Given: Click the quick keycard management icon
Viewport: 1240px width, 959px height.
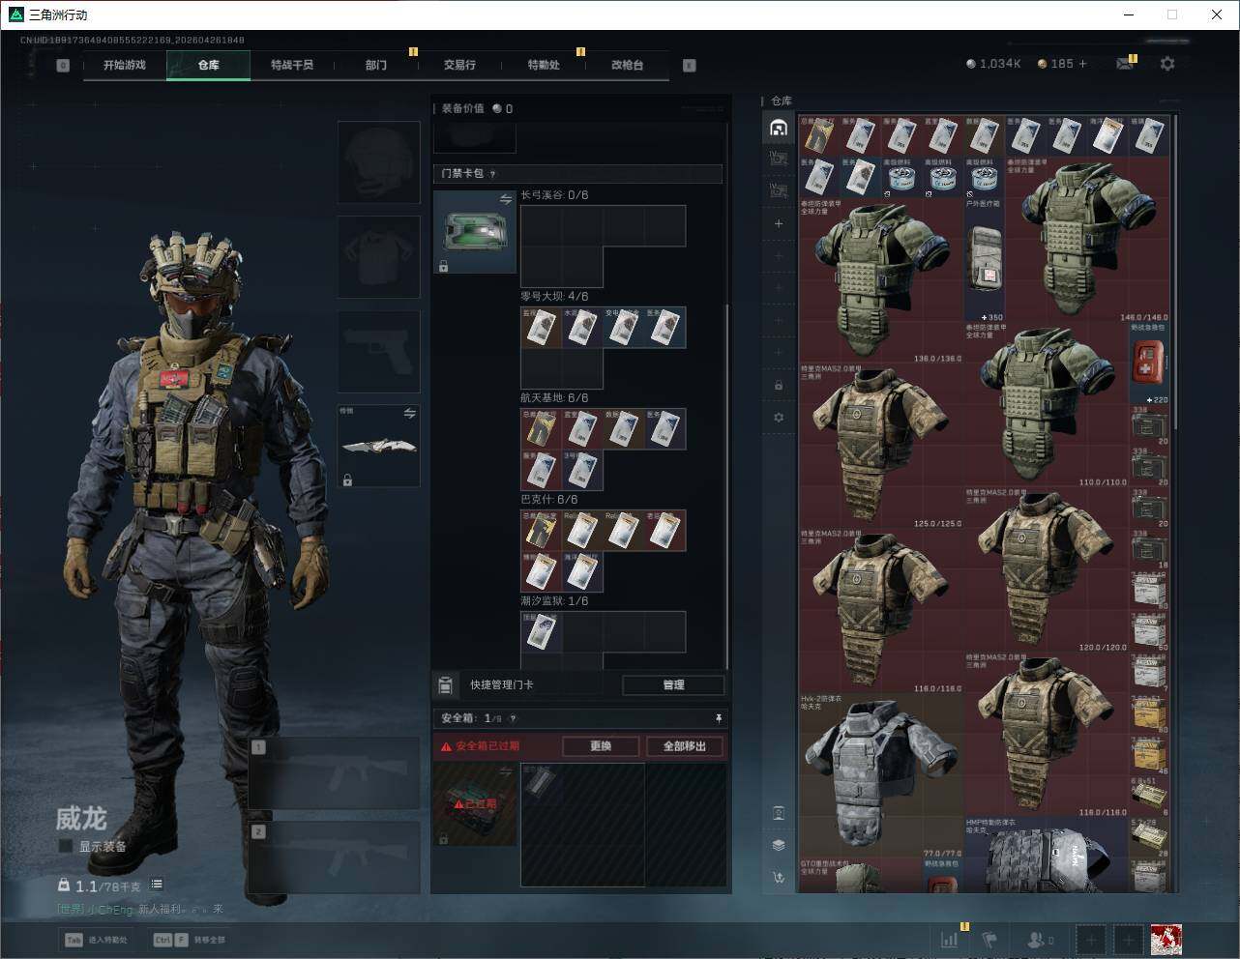Looking at the screenshot, I should [x=445, y=684].
